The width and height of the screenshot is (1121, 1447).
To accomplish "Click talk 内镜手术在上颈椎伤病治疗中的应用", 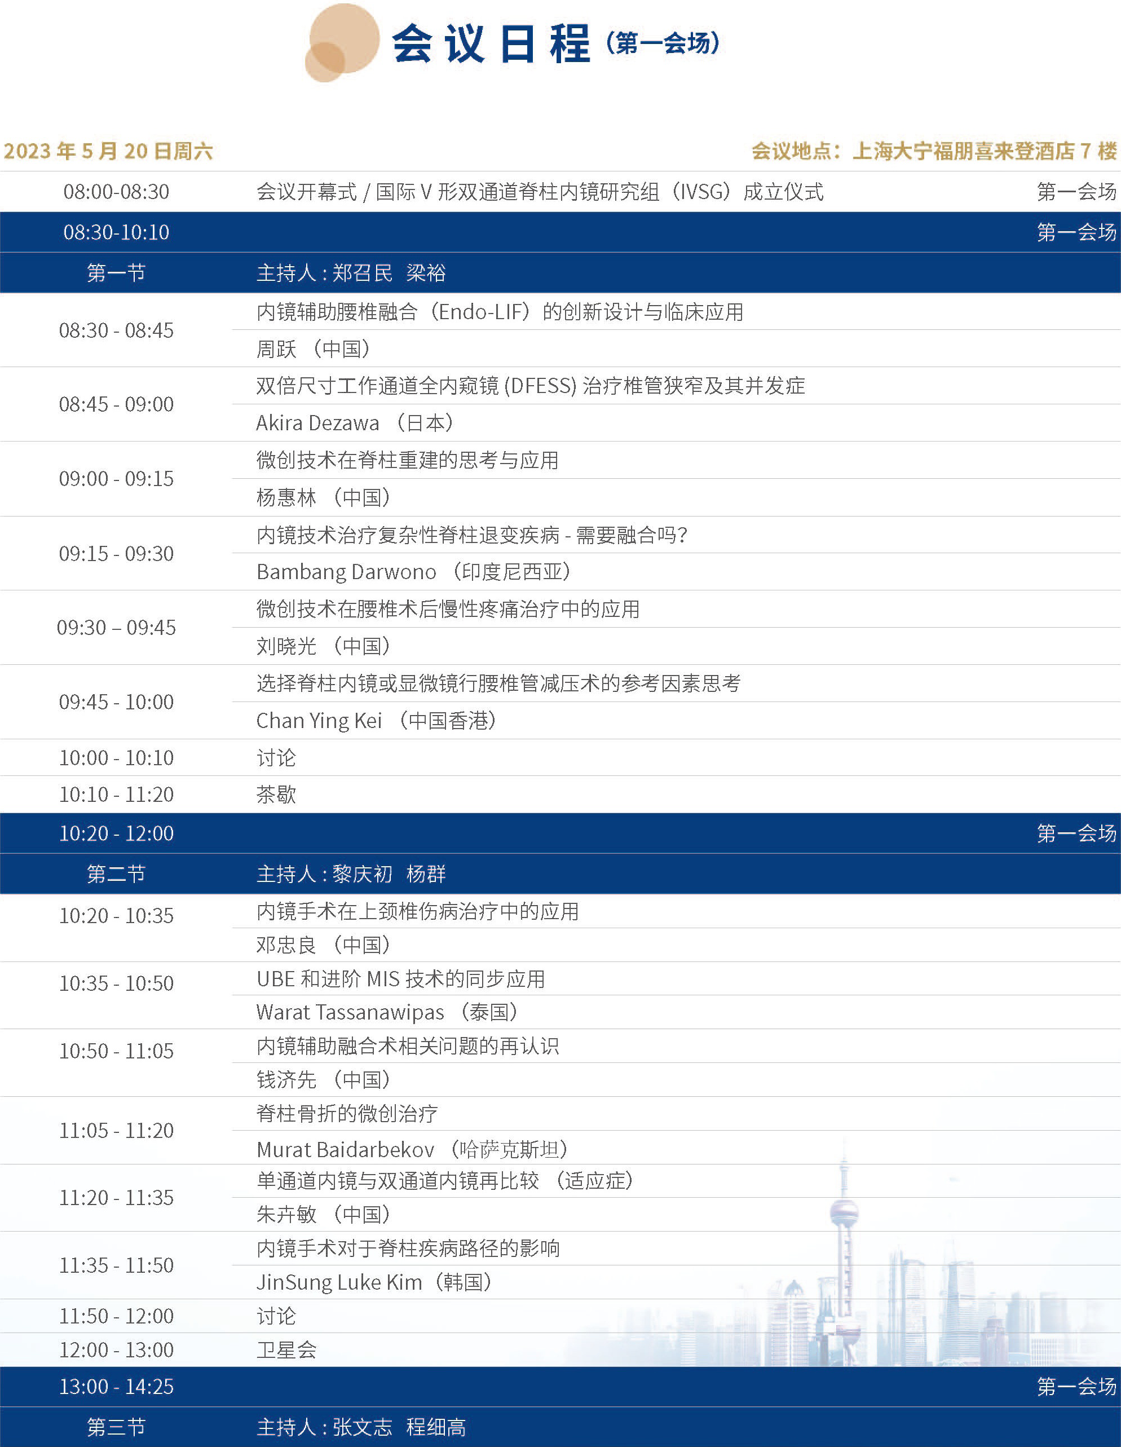I will coord(417,911).
